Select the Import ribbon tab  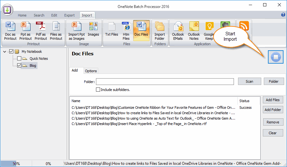(87, 15)
